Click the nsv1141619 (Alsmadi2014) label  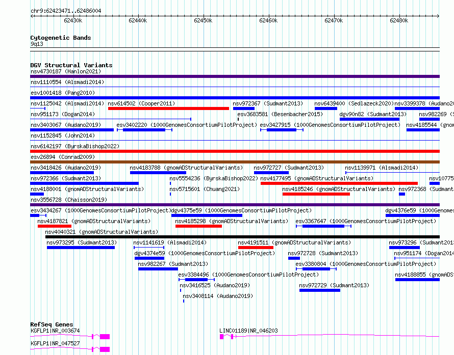(170, 242)
